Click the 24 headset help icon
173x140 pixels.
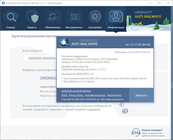pos(136,133)
